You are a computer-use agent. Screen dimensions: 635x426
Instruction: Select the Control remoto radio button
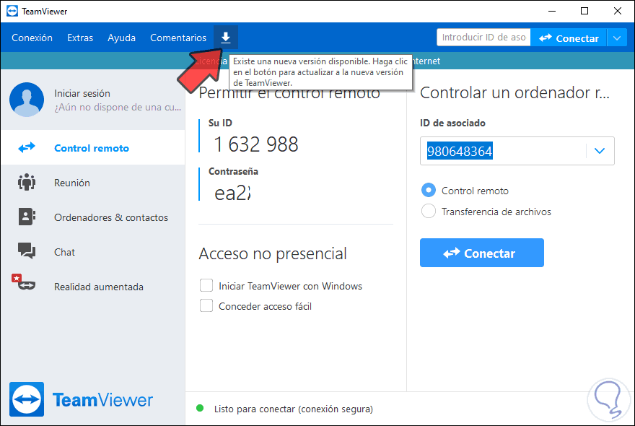pos(429,190)
